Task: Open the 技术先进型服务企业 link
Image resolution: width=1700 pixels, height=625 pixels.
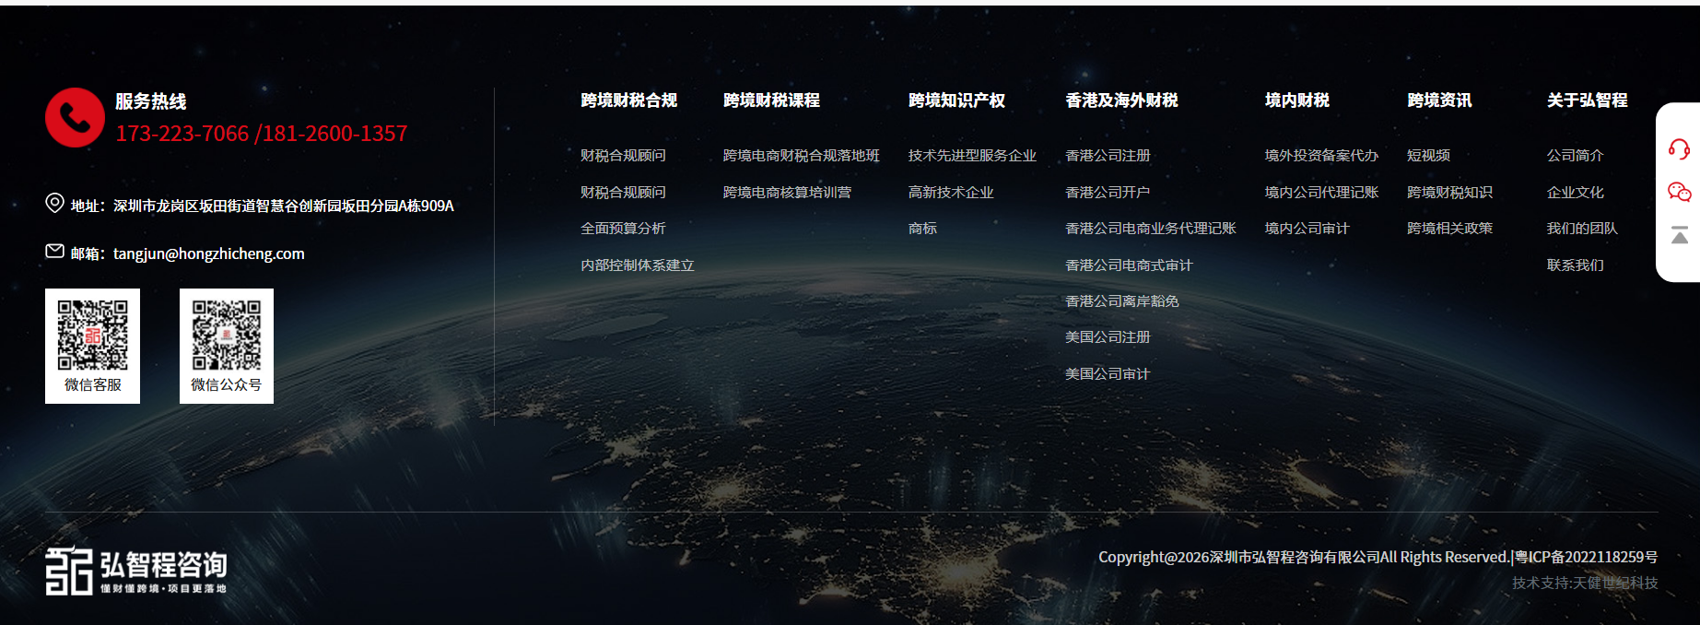Action: coord(972,156)
